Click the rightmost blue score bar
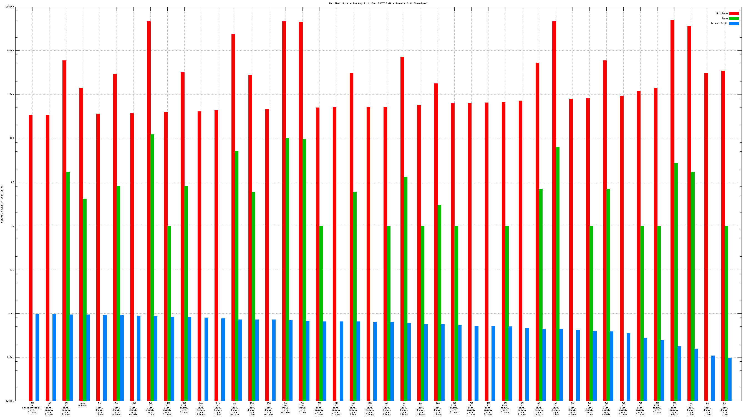The image size is (746, 419). pos(730,379)
